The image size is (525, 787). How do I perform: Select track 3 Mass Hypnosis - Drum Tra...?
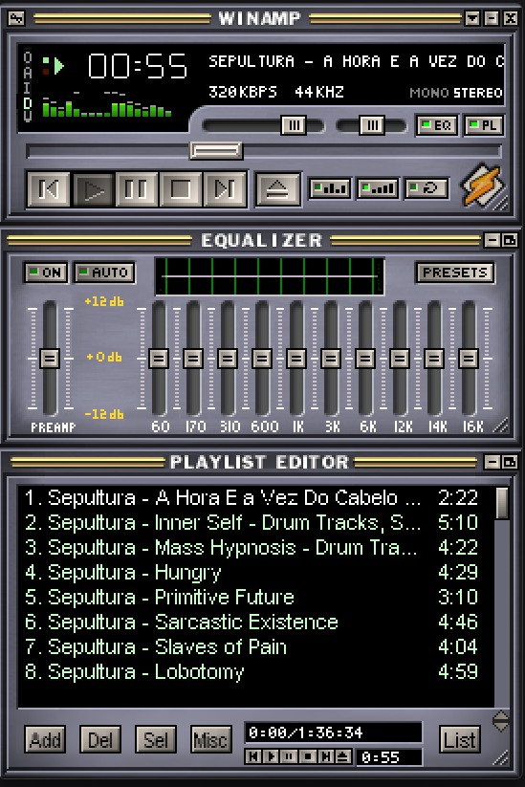pyautogui.click(x=256, y=548)
